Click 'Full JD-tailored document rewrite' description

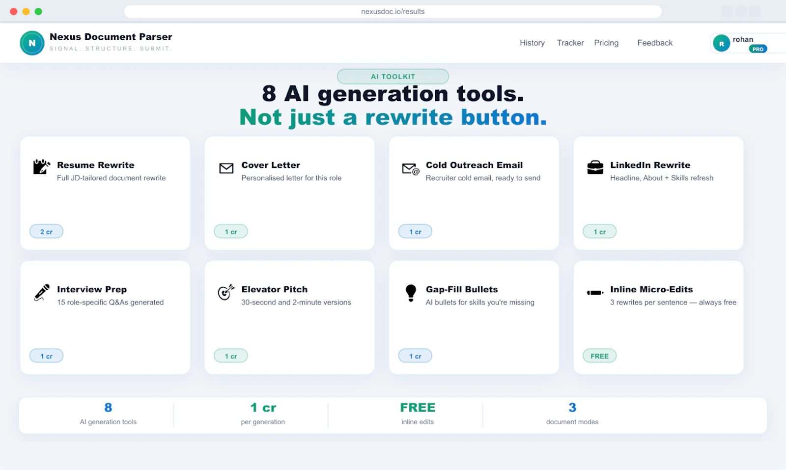coord(112,178)
